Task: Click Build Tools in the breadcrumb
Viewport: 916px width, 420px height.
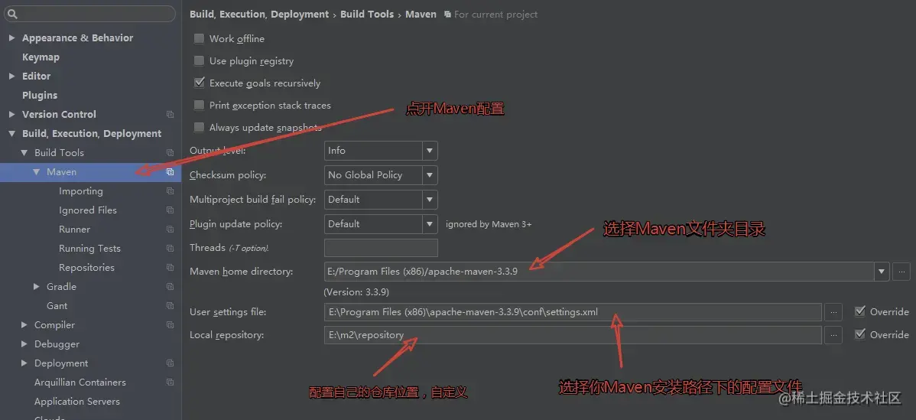Action: [x=367, y=14]
